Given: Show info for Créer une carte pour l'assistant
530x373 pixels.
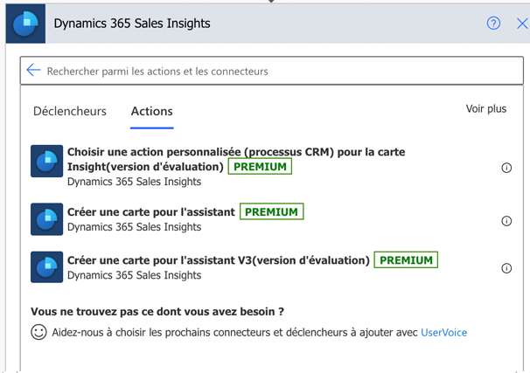Looking at the screenshot, I should (x=506, y=221).
